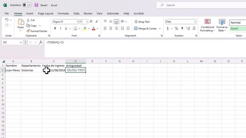Click the formula bar text

(x=55, y=42)
